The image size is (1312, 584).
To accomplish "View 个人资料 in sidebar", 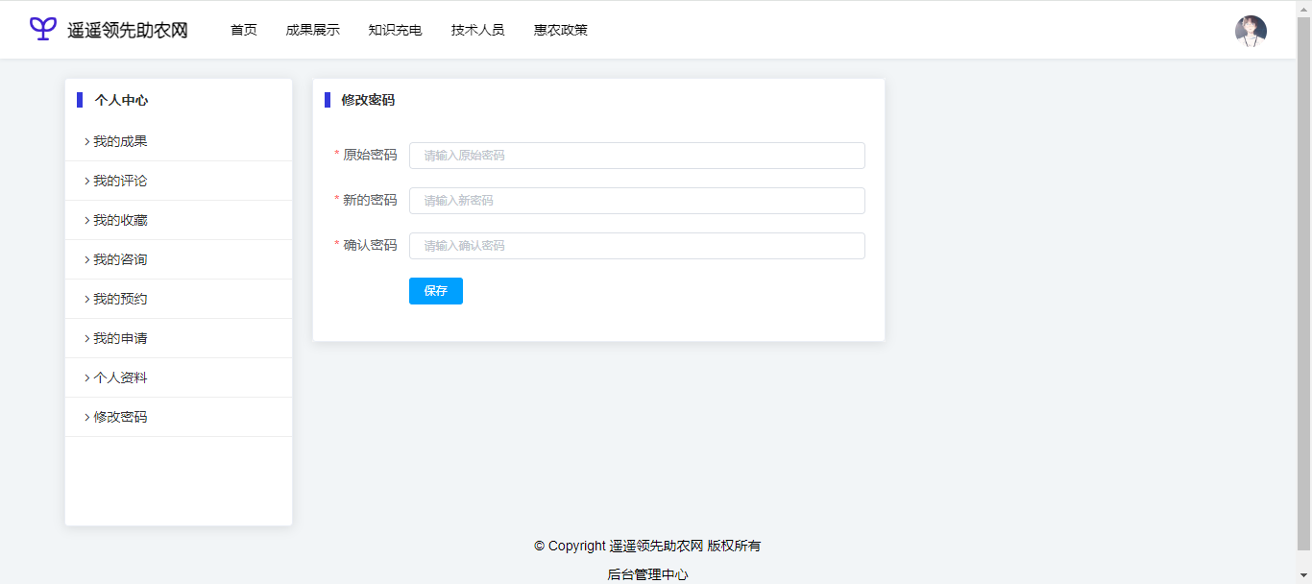I will tap(120, 377).
